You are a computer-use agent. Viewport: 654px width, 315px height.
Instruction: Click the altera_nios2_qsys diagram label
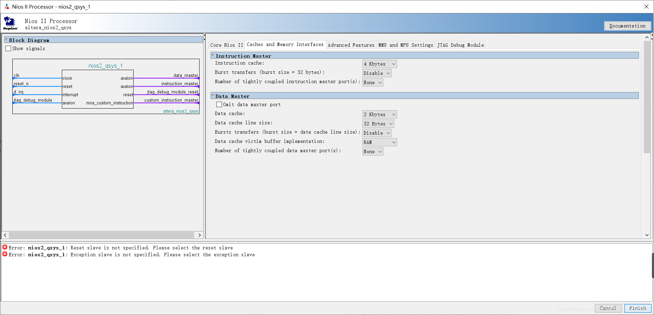point(181,111)
